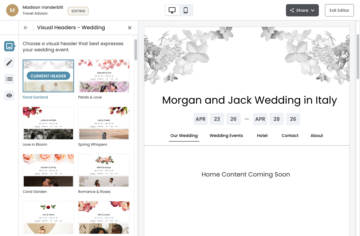Switch to the Hotel tab

pyautogui.click(x=262, y=135)
